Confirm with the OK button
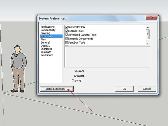The image size is (168, 126). [124, 89]
